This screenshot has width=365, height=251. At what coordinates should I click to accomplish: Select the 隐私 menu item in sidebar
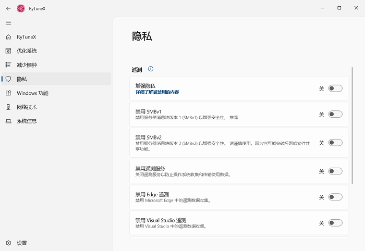click(x=22, y=79)
